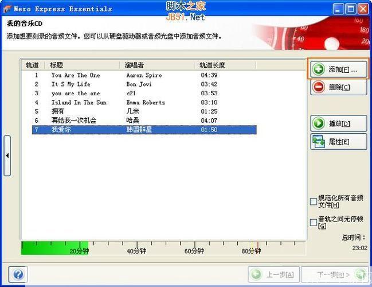Click the back arrow icon on 上一步
The height and width of the screenshot is (287, 372).
[256, 274]
